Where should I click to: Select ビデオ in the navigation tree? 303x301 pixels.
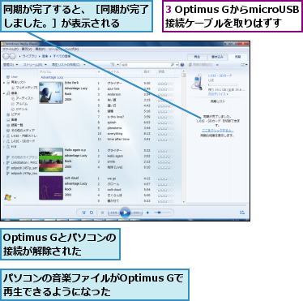pos(14,114)
